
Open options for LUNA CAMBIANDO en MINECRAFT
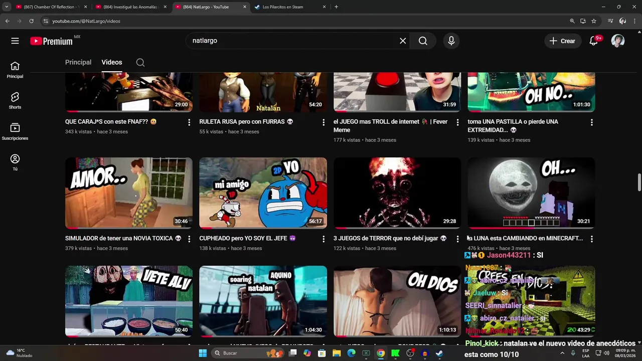[x=592, y=239]
